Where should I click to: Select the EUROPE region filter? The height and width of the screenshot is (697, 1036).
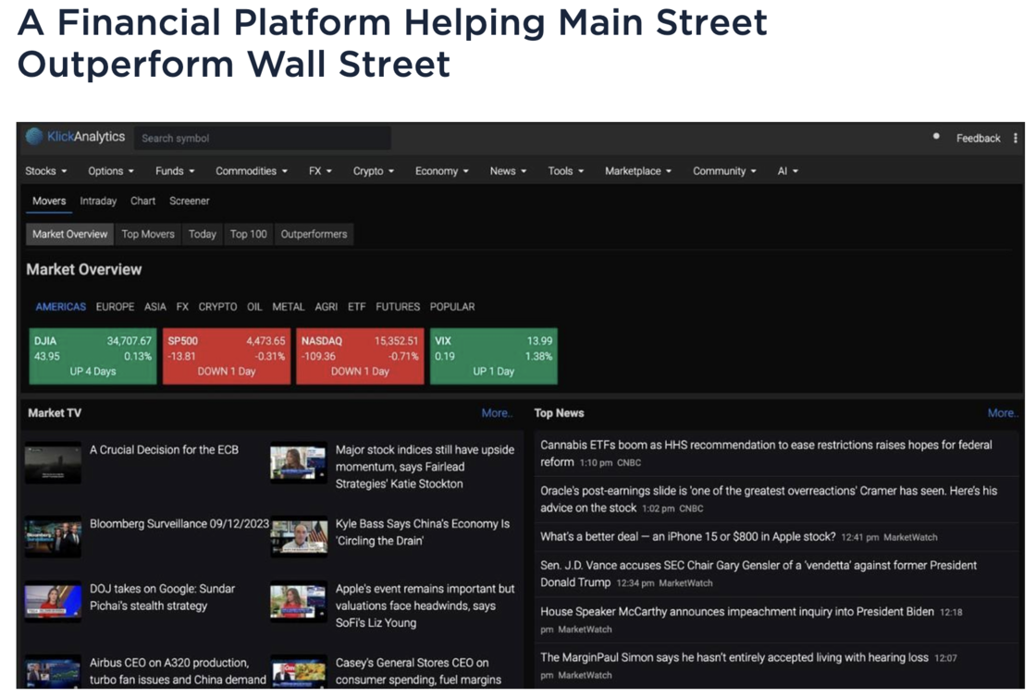(x=115, y=307)
